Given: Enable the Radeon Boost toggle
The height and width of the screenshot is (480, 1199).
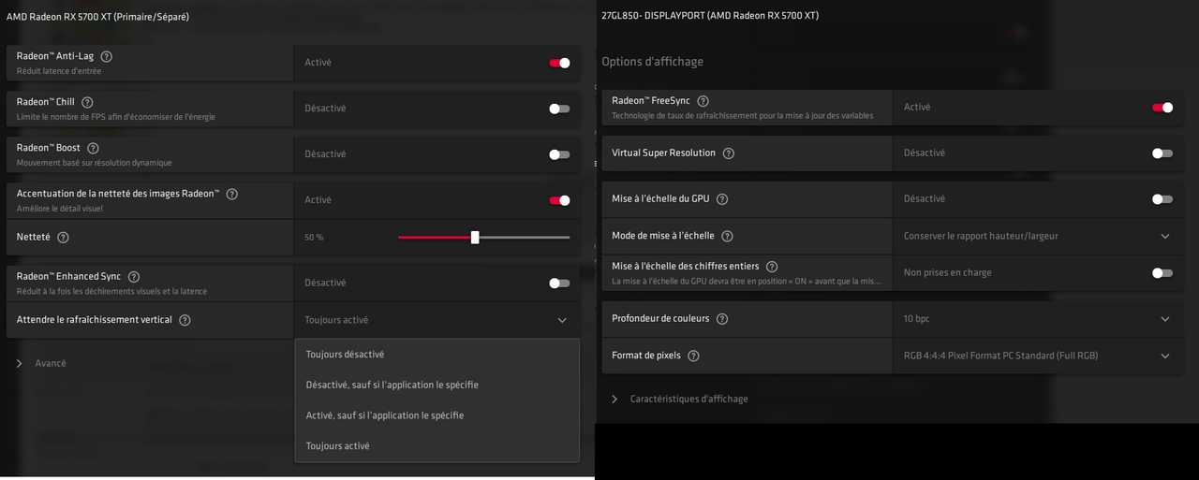Looking at the screenshot, I should (559, 154).
